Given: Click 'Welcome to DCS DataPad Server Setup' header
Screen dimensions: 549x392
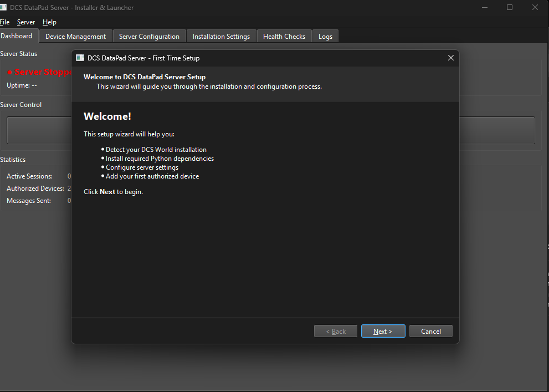Looking at the screenshot, I should click(145, 77).
